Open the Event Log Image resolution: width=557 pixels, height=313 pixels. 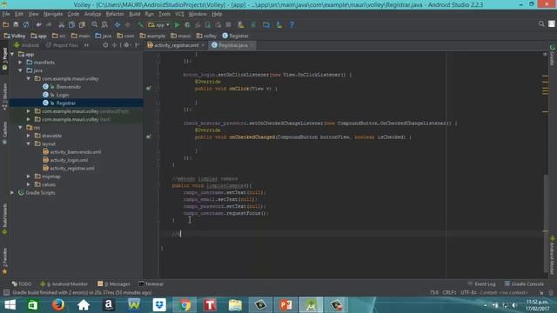click(x=481, y=284)
